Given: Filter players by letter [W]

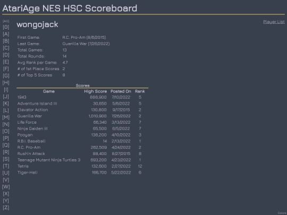Looking at the screenshot, I should tap(6, 187).
